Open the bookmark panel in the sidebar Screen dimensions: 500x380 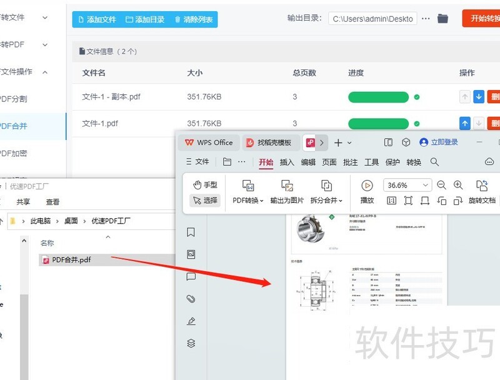[191, 231]
